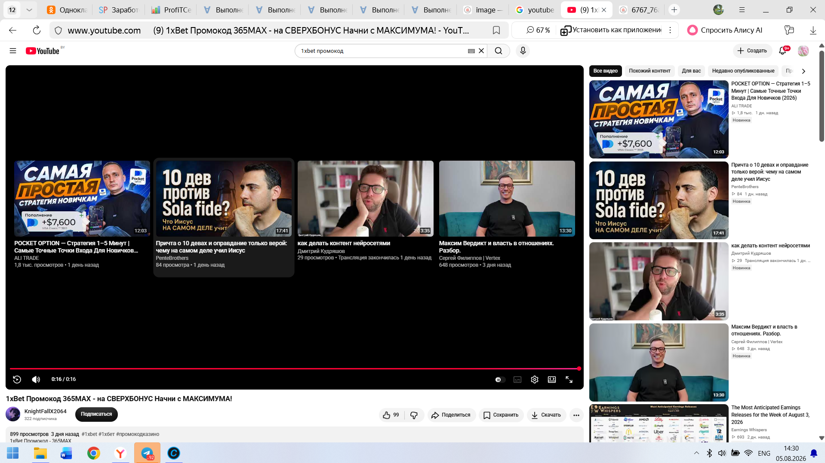Viewport: 825px width, 463px height.
Task: Close the active YouTube browser tab
Action: coord(604,10)
